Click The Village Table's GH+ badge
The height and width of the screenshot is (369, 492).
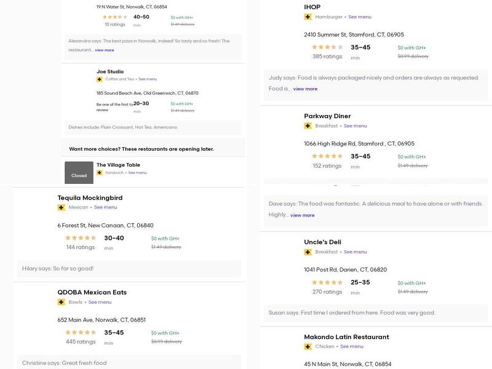point(100,173)
